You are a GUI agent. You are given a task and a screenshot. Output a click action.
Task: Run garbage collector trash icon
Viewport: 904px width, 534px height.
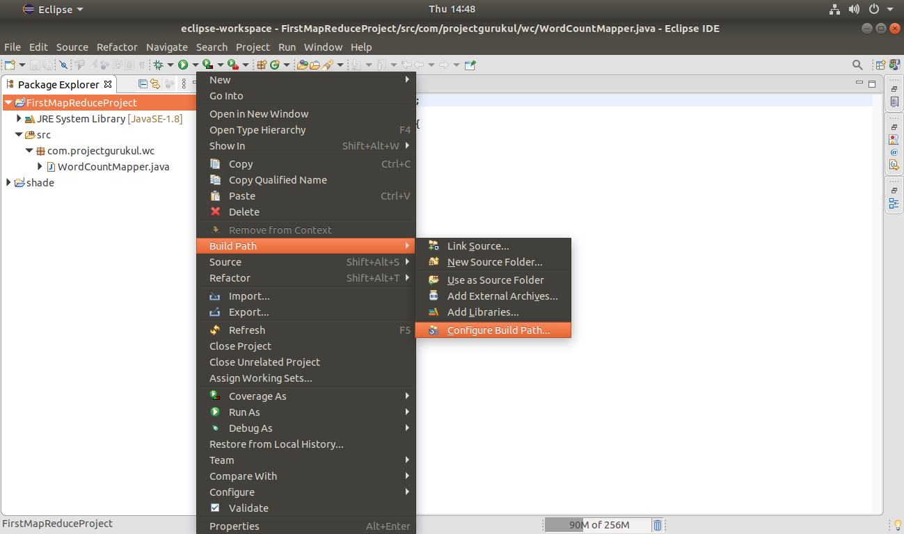658,525
